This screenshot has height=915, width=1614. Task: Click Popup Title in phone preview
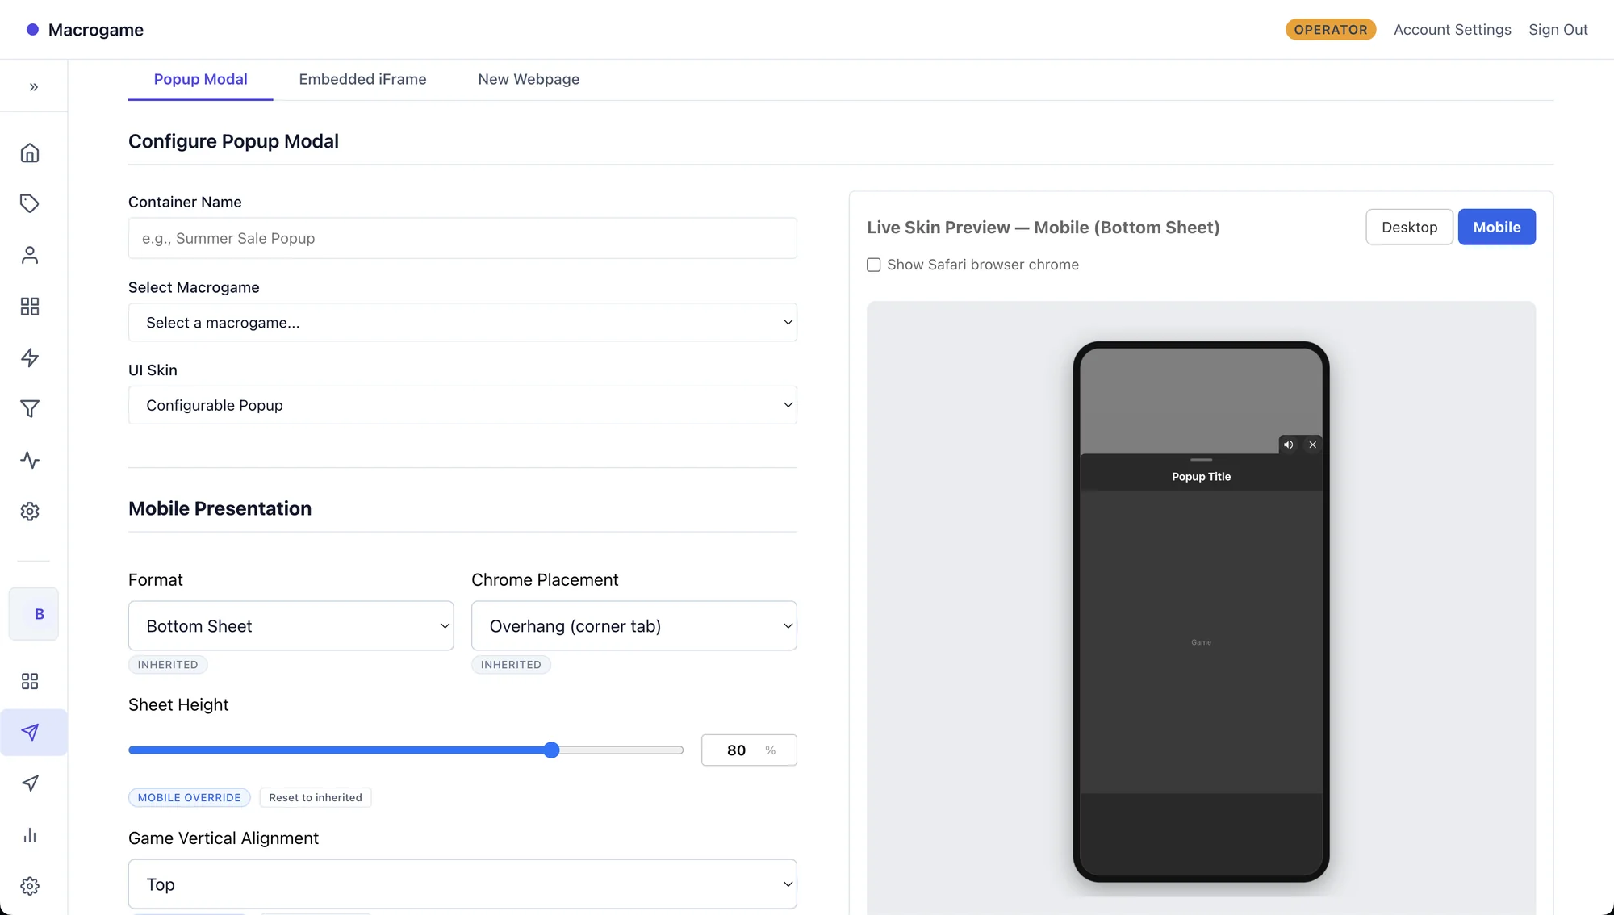[1201, 477]
